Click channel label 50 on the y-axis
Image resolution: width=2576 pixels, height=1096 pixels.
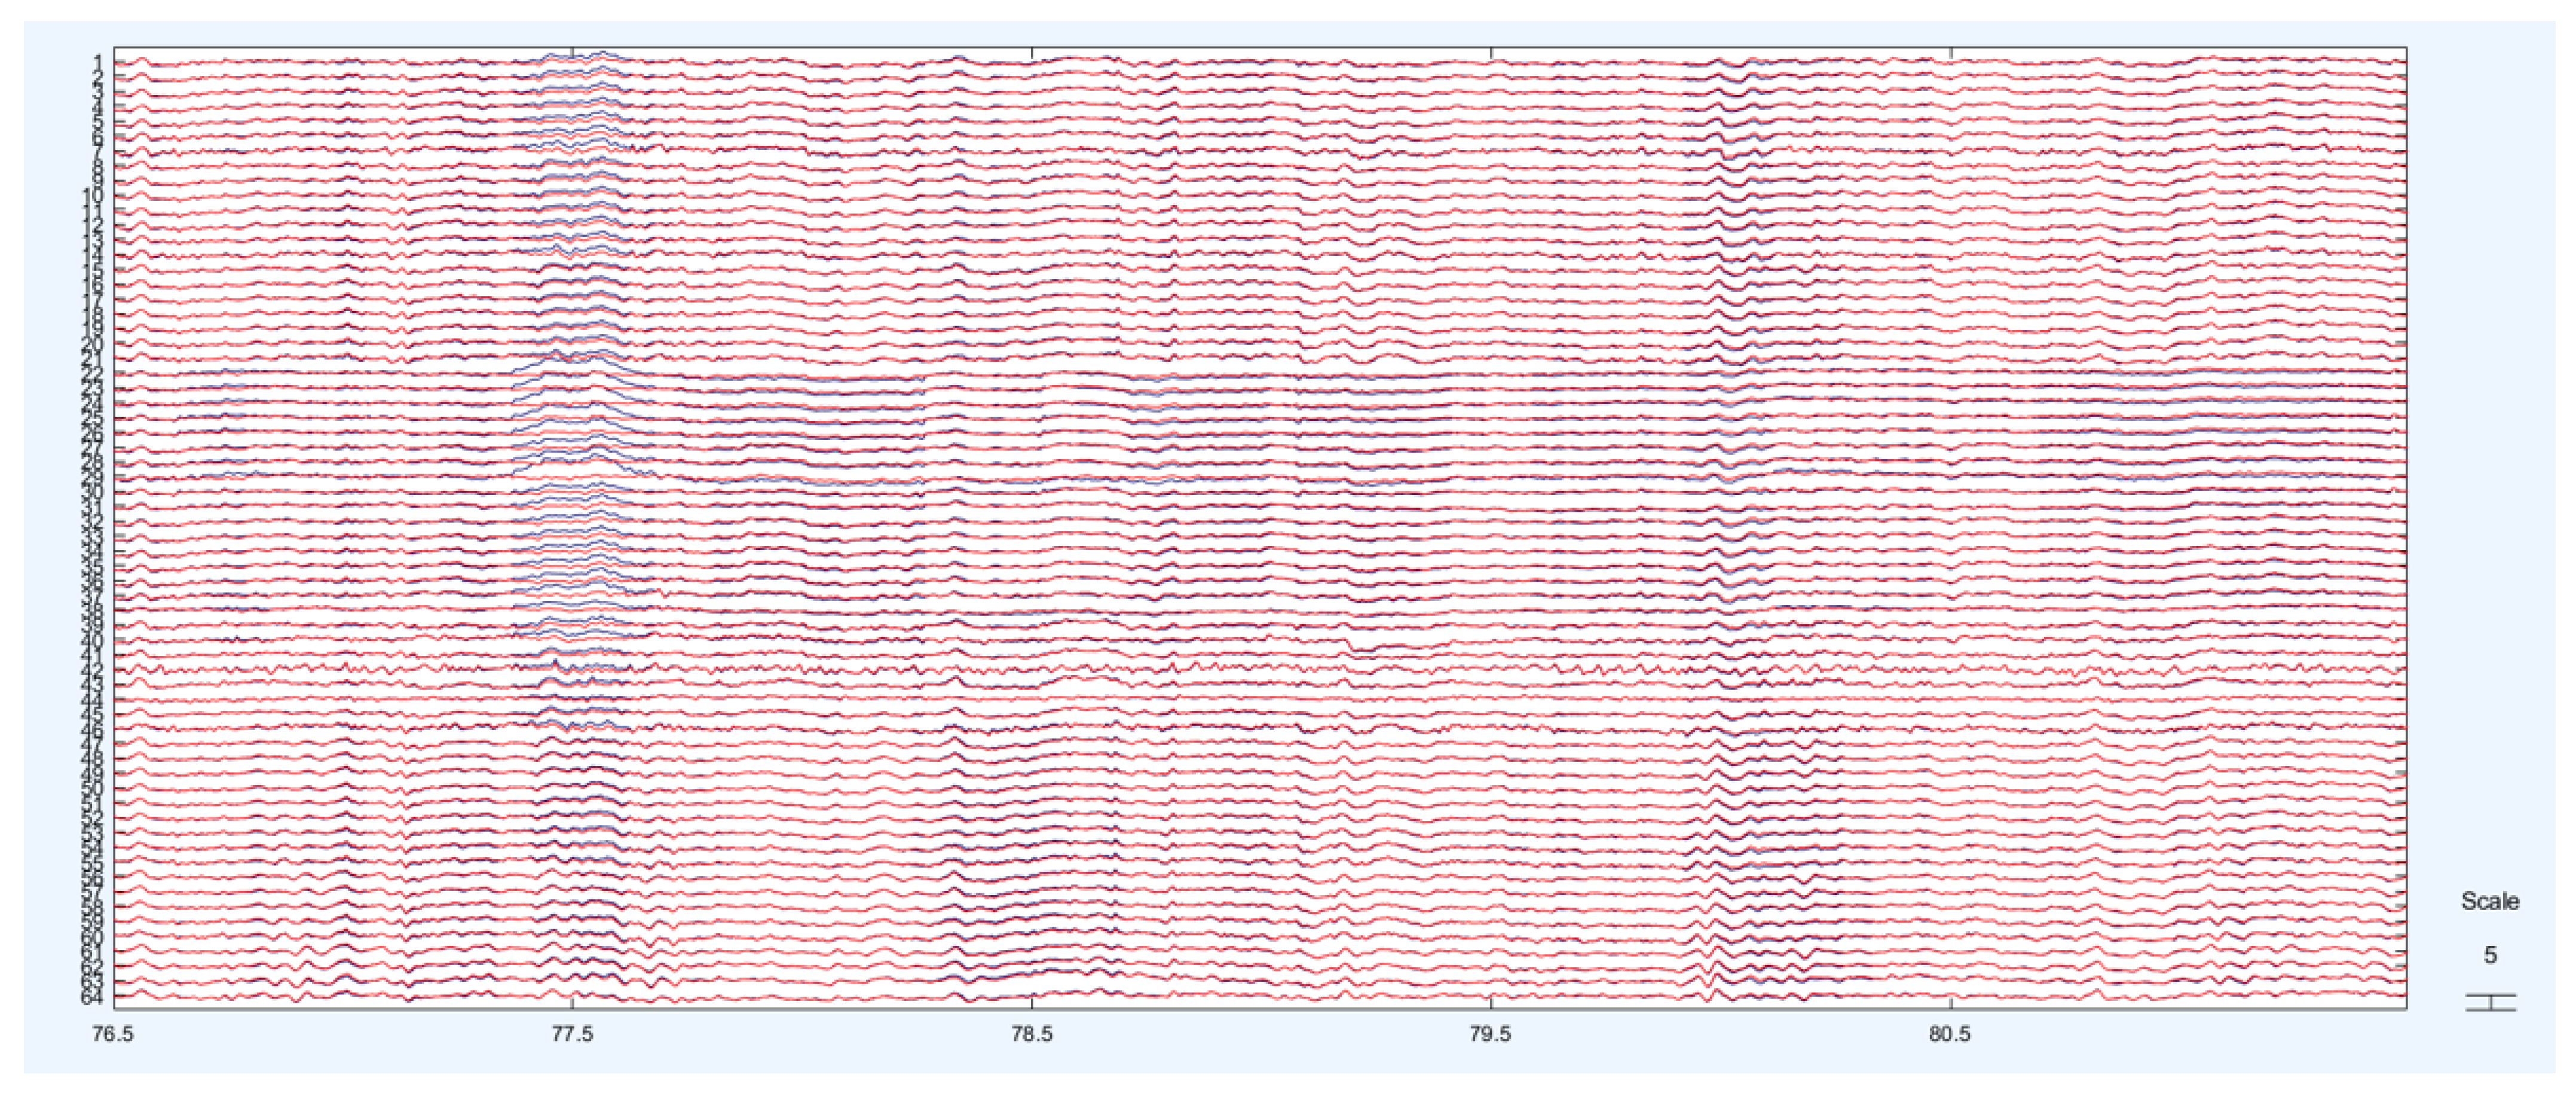tap(92, 789)
